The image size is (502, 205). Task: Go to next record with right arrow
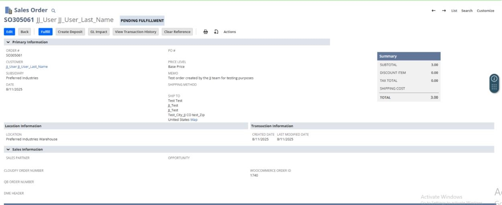pos(444,10)
